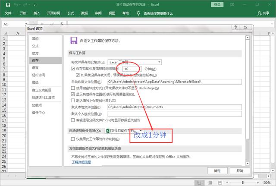Click the 默认个人模板位置 field
The height and width of the screenshot is (186, 276).
(x=175, y=114)
